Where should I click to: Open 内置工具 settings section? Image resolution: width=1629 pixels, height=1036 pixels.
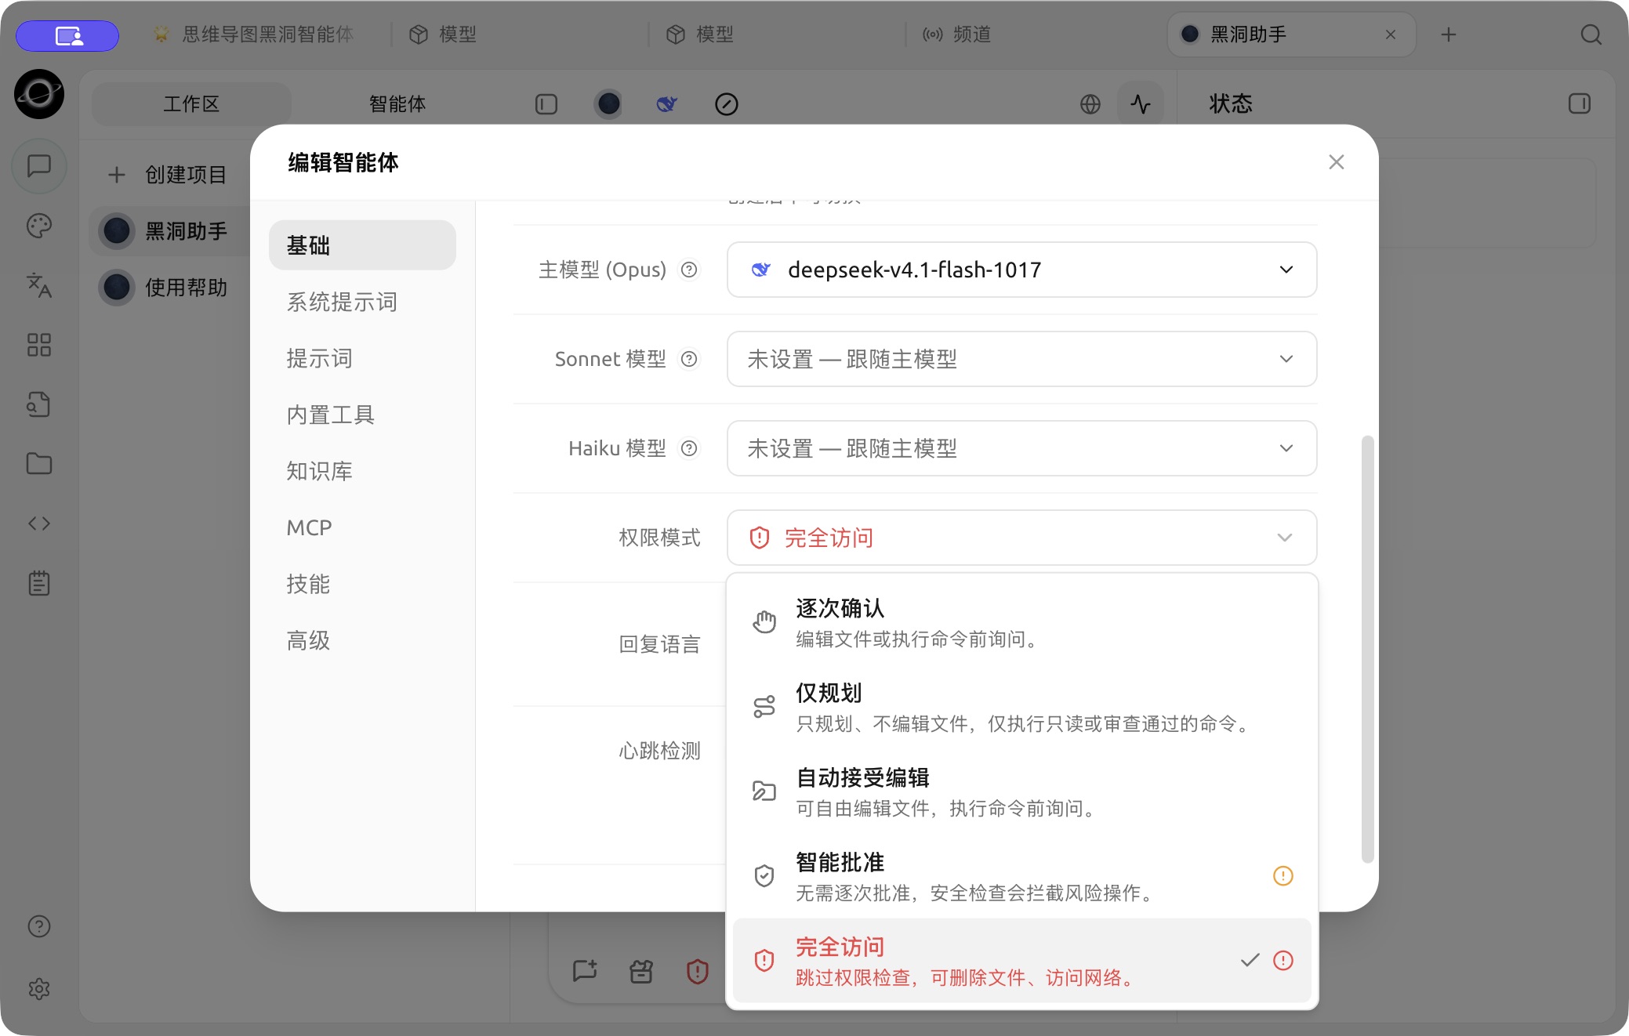(x=362, y=415)
